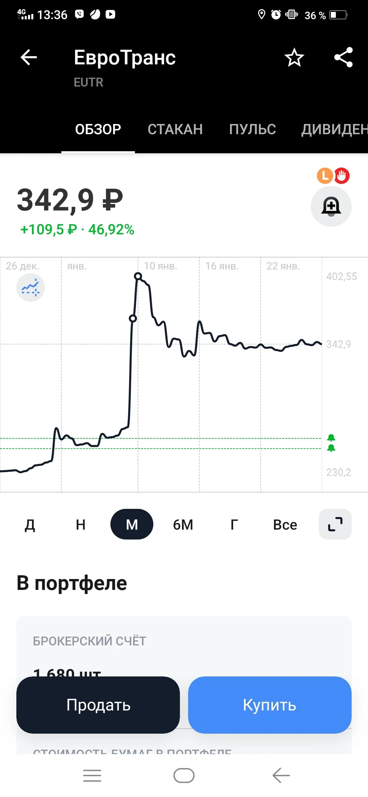Image resolution: width=368 pixels, height=797 pixels.
Task: Select the Н week period
Action: pos(81,525)
